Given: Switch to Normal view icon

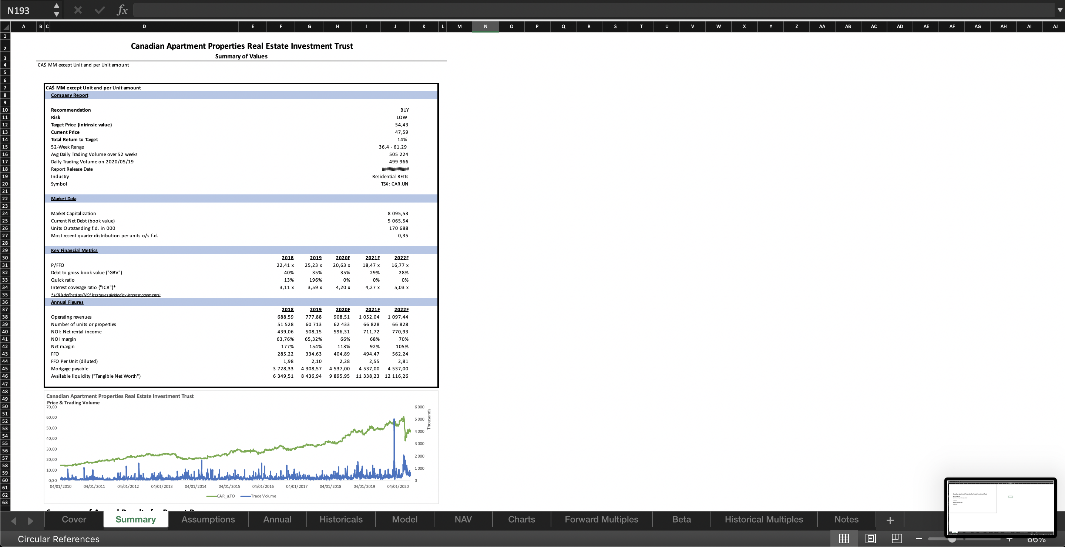Looking at the screenshot, I should click(844, 538).
